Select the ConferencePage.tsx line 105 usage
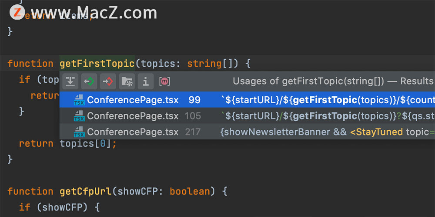Viewport: 435px width, 217px height. pyautogui.click(x=247, y=115)
